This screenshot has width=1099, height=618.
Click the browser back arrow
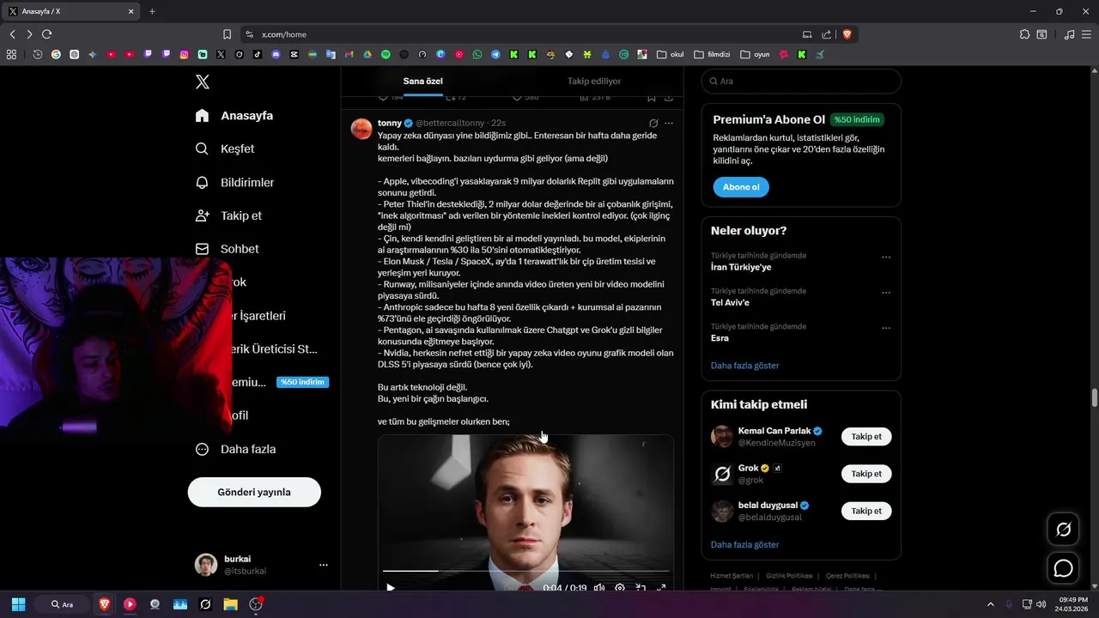pyautogui.click(x=12, y=34)
